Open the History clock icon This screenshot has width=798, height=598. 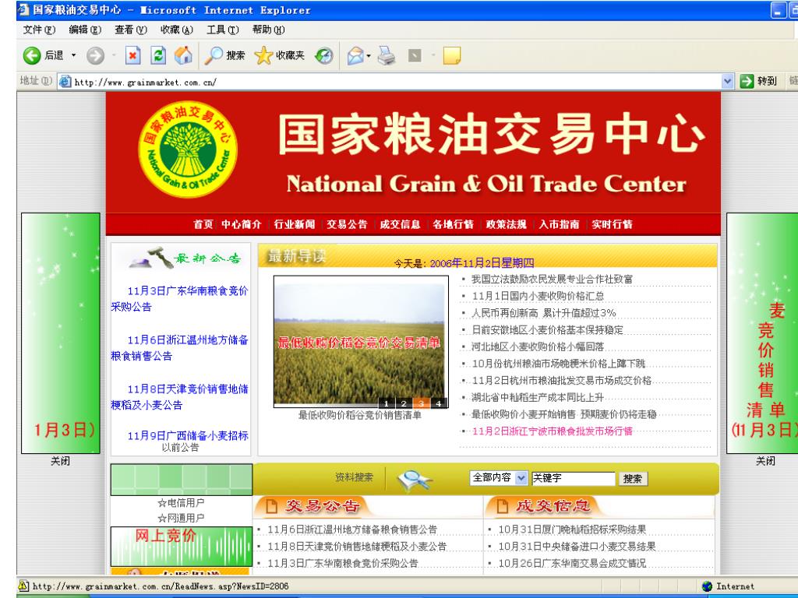323,55
